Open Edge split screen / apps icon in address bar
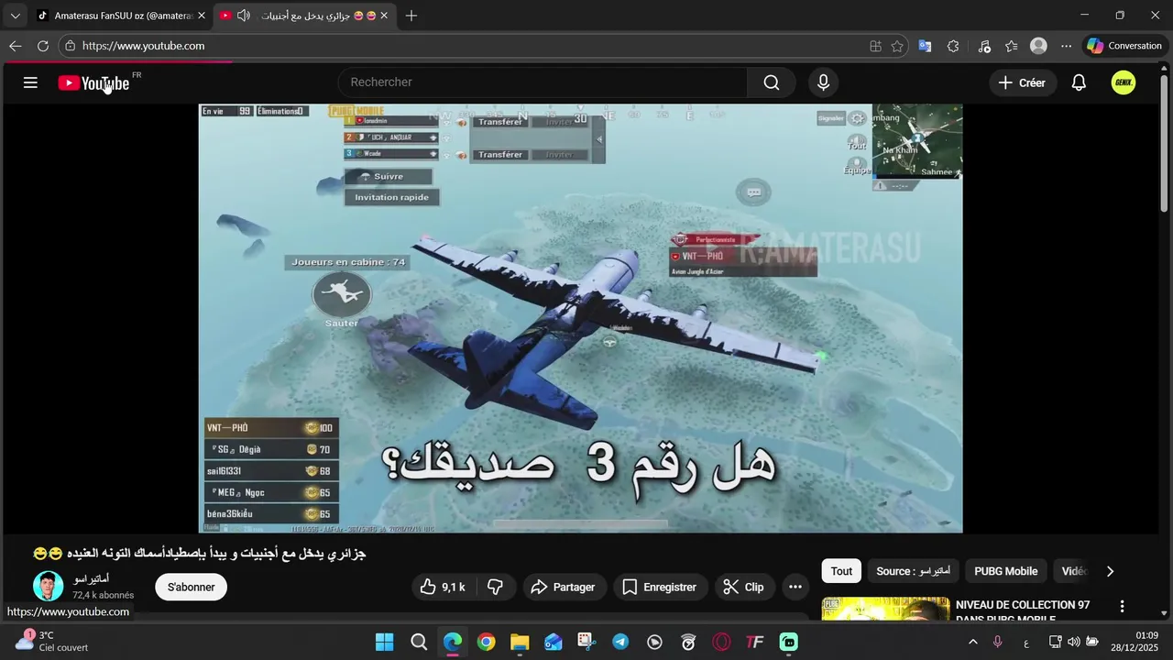The height and width of the screenshot is (660, 1173). (x=875, y=46)
